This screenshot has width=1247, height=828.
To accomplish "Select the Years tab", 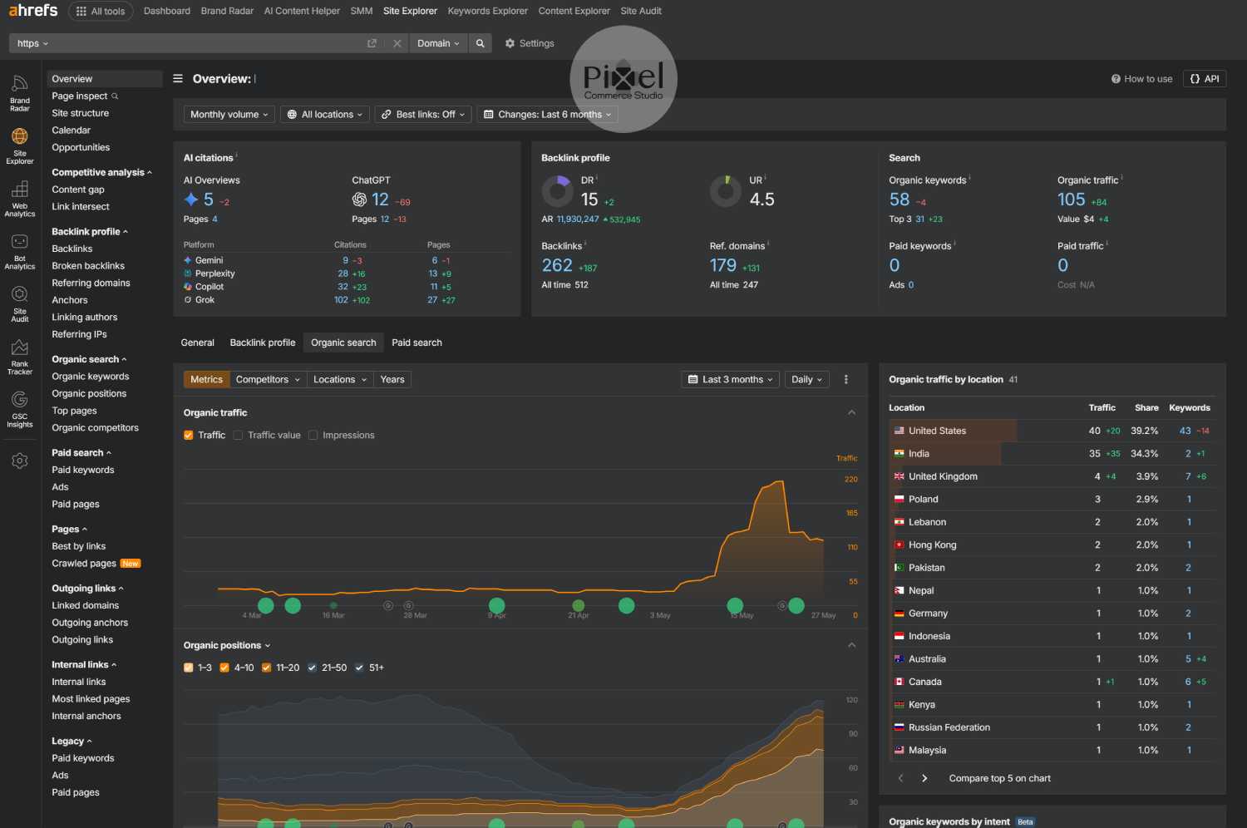I will pos(392,379).
